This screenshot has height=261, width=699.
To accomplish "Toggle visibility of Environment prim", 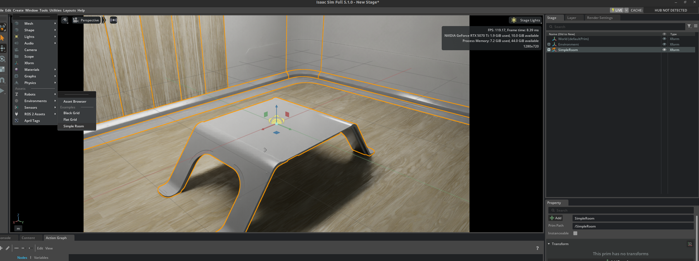I will (664, 44).
